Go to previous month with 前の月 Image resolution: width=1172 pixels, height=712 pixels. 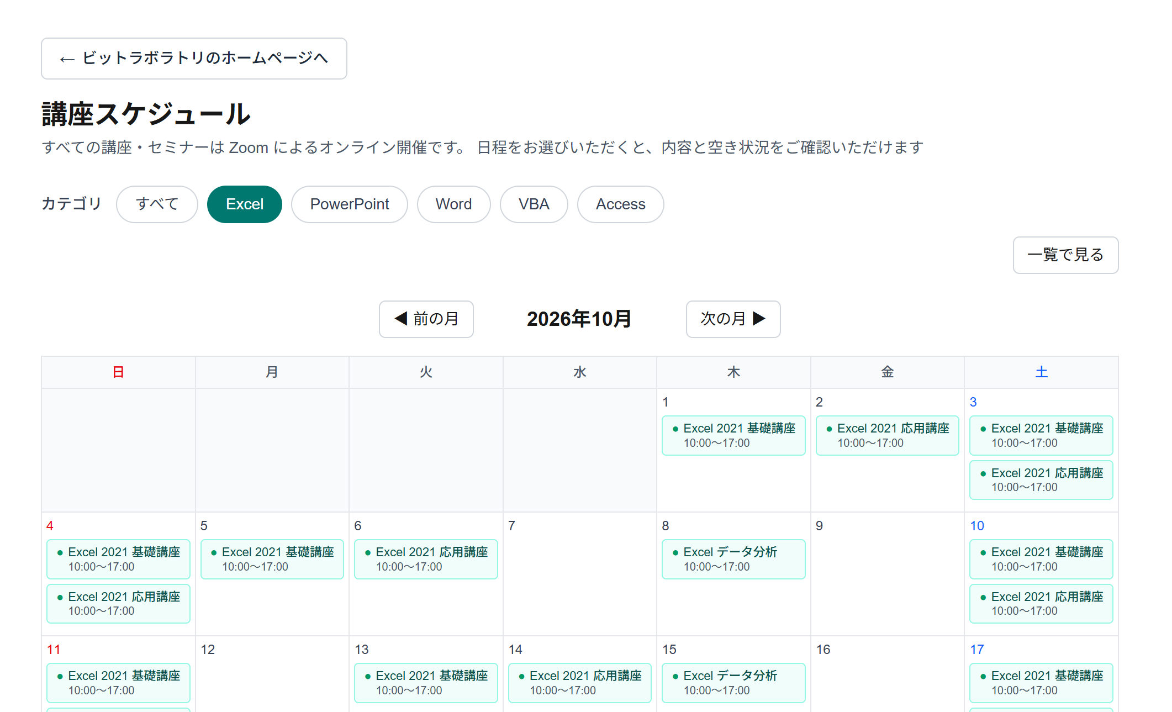click(x=426, y=319)
